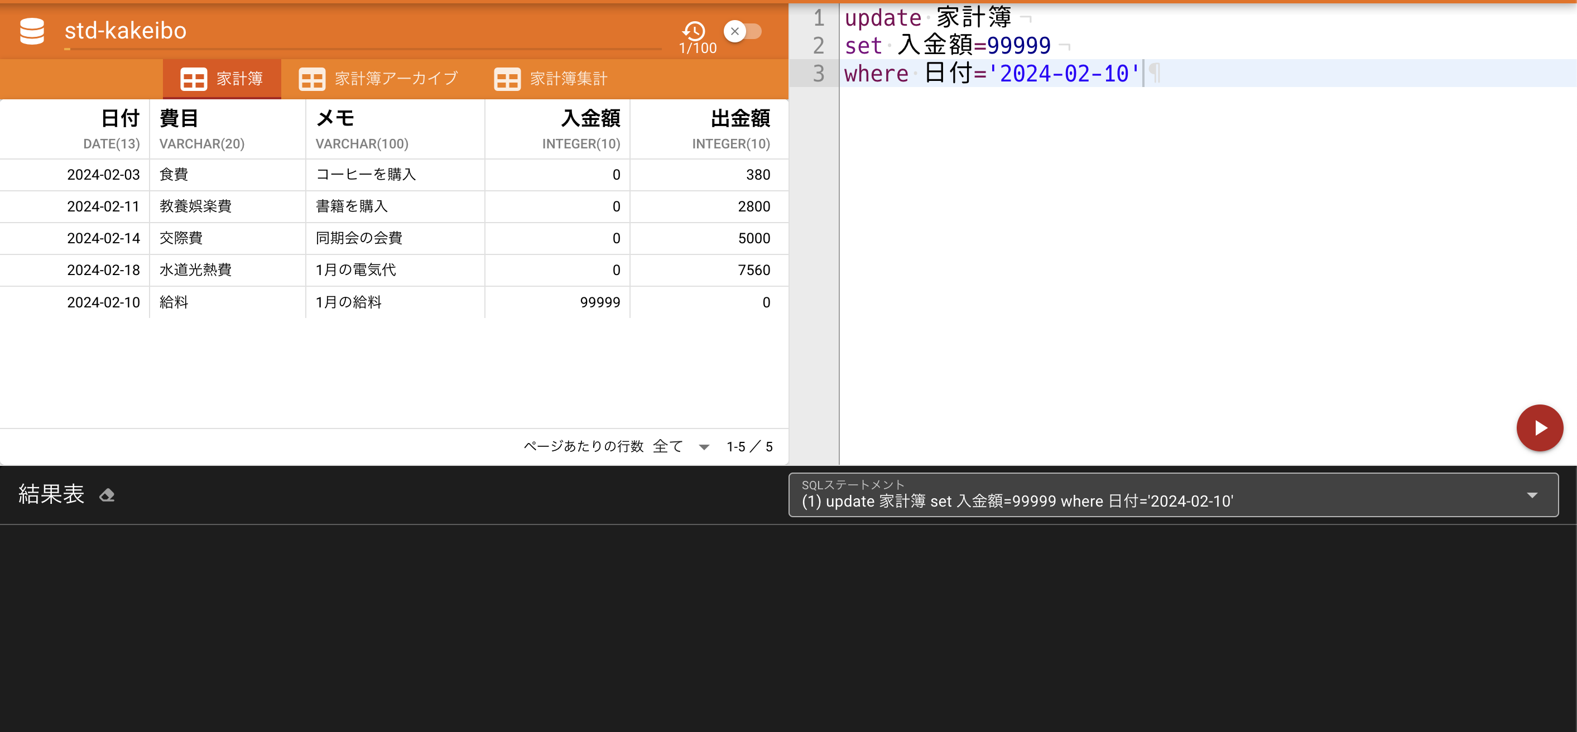Open the rows-per-page dropdown showing 全て
1577x732 pixels.
(x=669, y=446)
